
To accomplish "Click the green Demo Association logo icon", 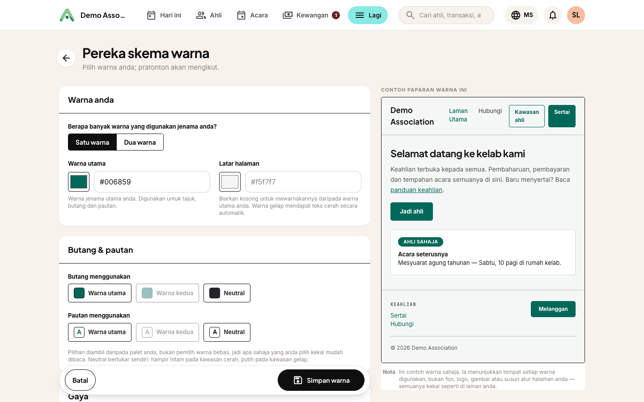I will point(67,15).
